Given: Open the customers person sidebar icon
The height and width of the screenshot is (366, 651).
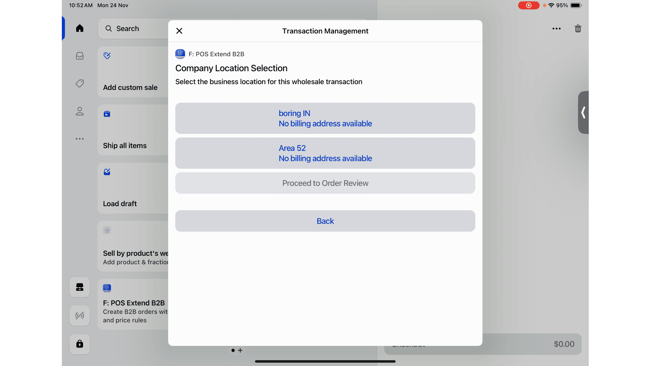Looking at the screenshot, I should [80, 111].
